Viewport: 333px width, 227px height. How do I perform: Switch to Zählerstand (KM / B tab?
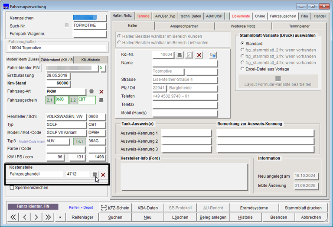(x=56, y=60)
